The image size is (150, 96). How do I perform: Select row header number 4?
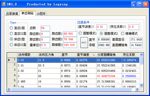(12, 76)
